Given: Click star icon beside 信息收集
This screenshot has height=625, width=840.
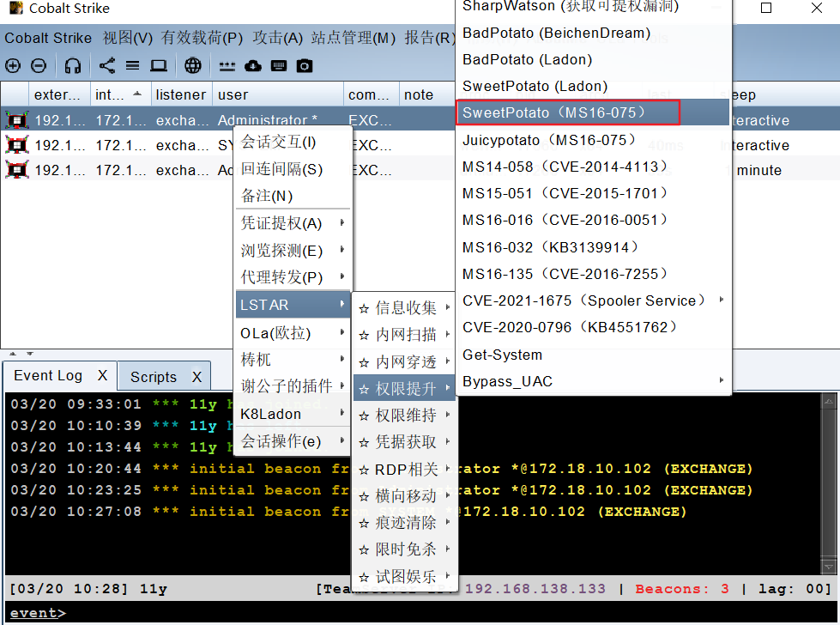Looking at the screenshot, I should (x=364, y=309).
